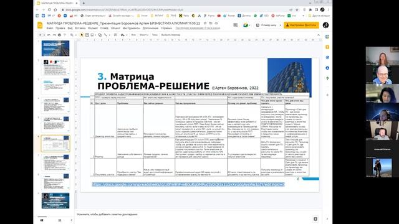Start the Слайд-шоу presentation button
This screenshot has width=399, height=224.
[x=267, y=25]
